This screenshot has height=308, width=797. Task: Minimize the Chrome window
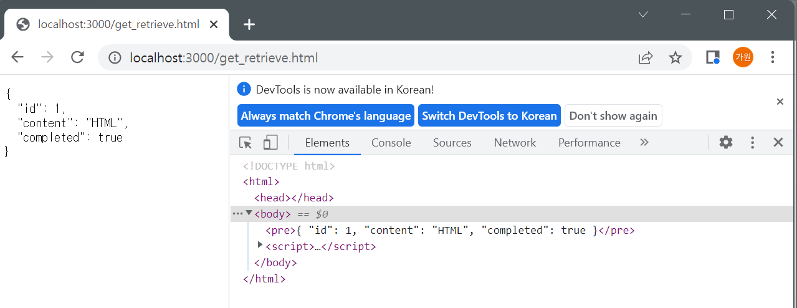[686, 14]
